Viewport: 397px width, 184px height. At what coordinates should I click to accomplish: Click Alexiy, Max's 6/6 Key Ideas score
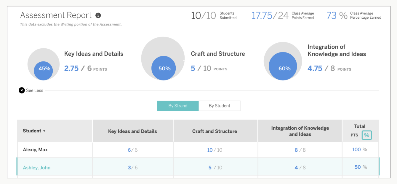(132, 150)
